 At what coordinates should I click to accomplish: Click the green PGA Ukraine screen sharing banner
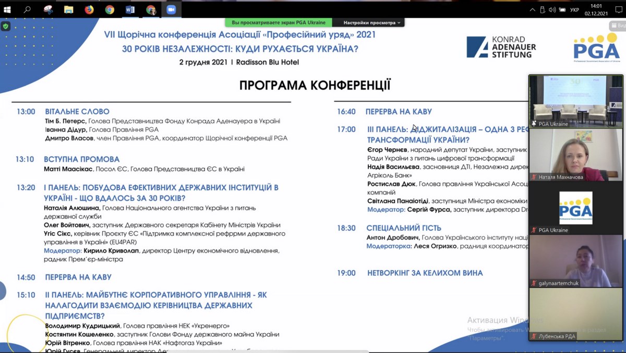(x=279, y=23)
